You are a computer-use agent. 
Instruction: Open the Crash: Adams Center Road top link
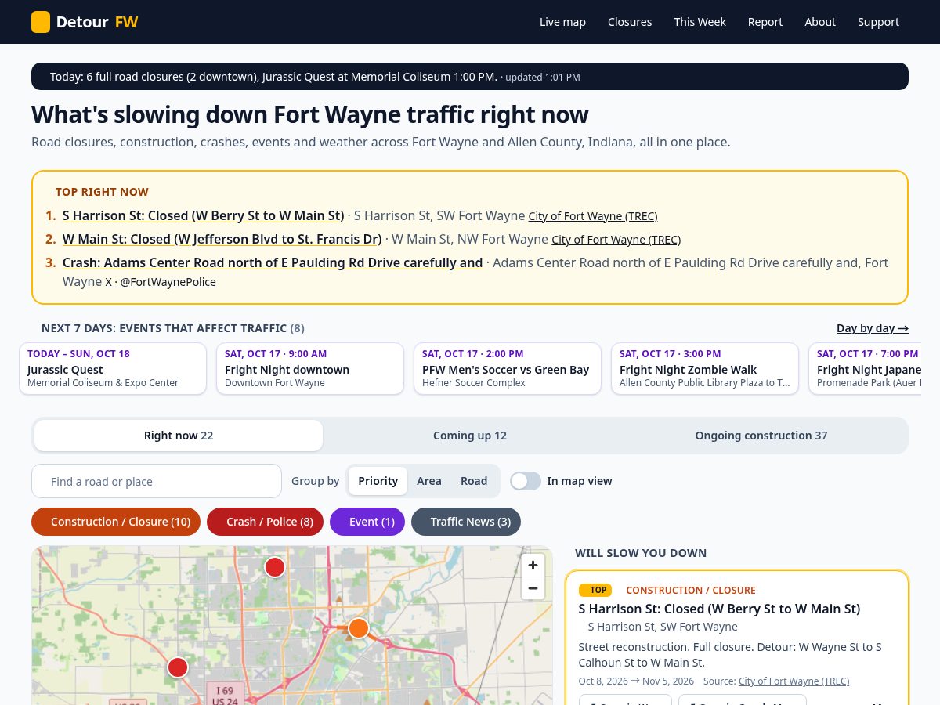tap(273, 262)
